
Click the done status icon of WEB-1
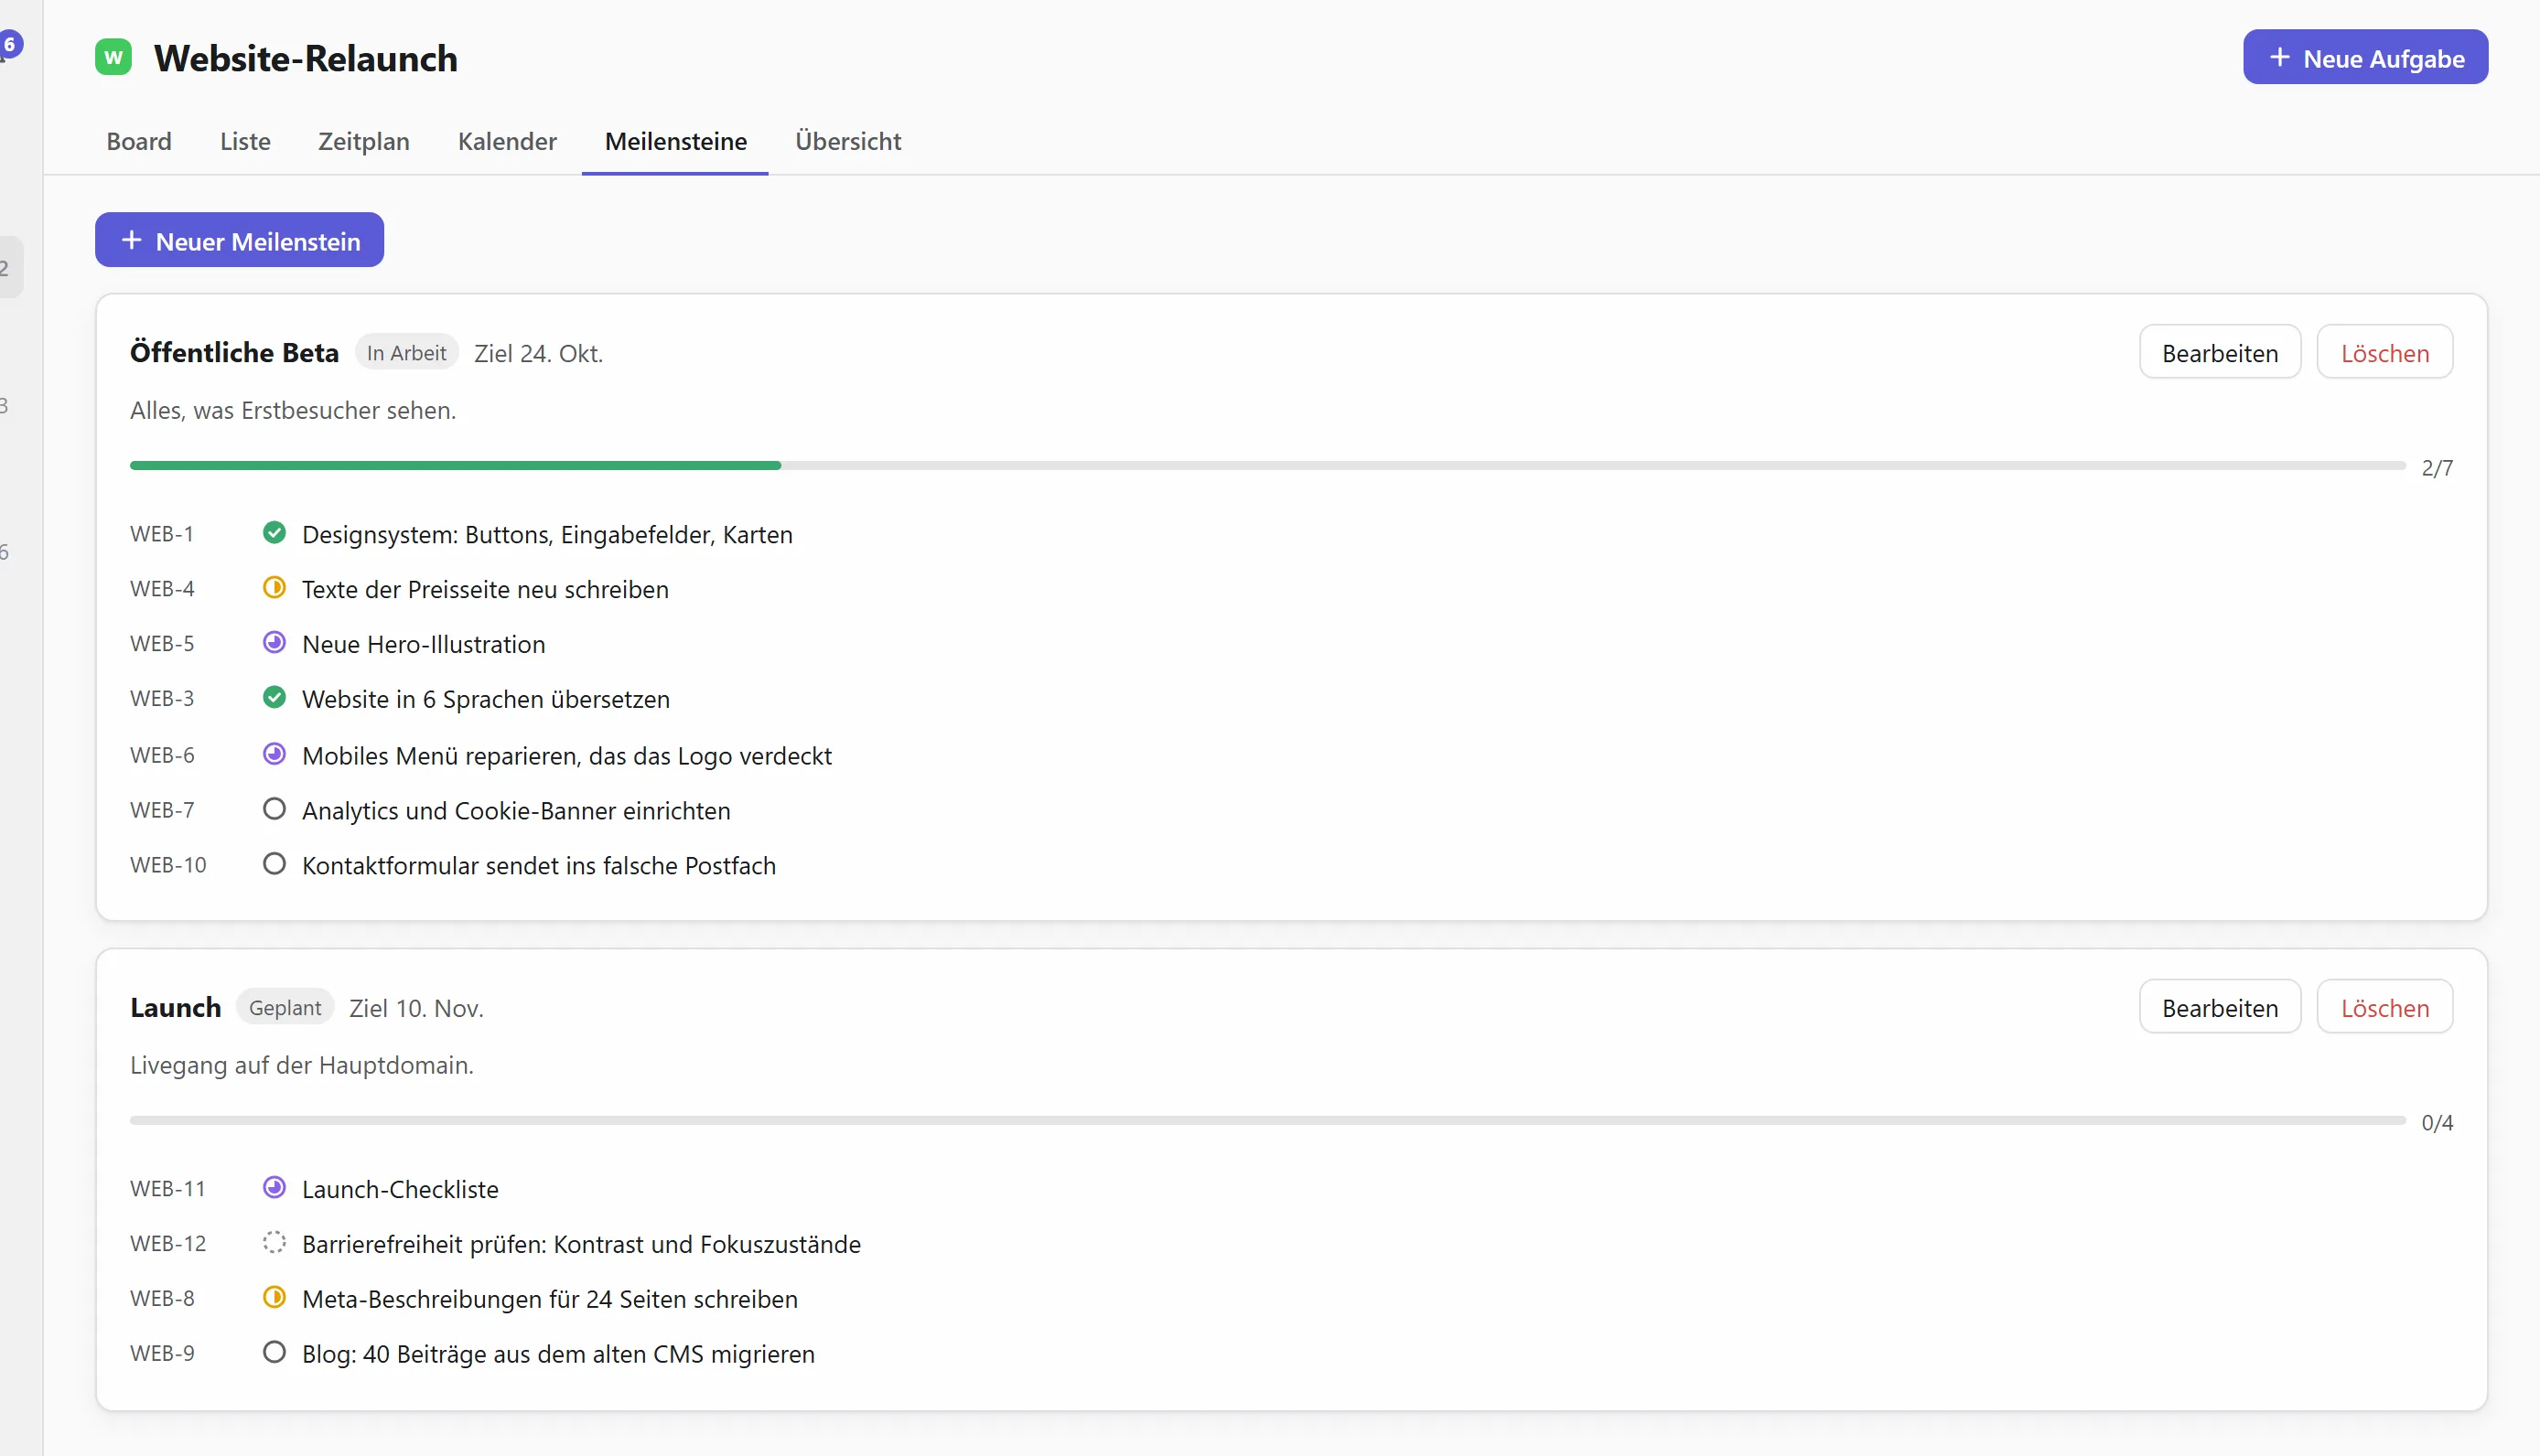coord(274,533)
